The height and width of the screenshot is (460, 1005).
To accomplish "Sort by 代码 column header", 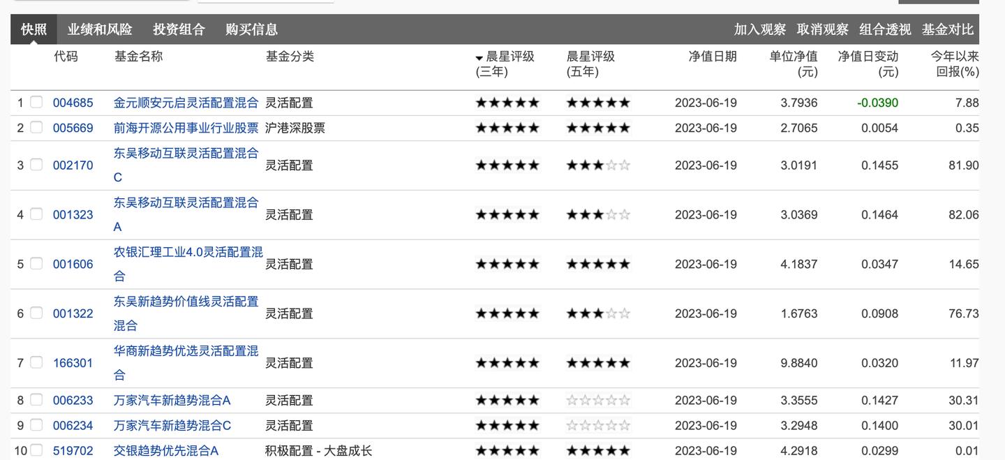I will pos(66,57).
